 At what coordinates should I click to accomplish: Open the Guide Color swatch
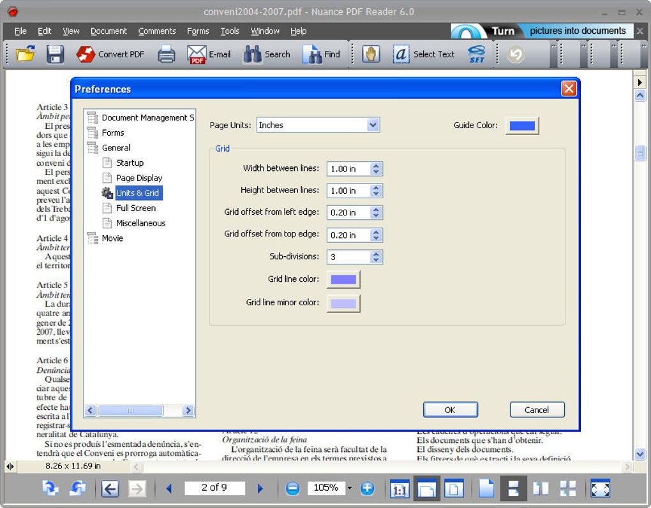coord(522,125)
